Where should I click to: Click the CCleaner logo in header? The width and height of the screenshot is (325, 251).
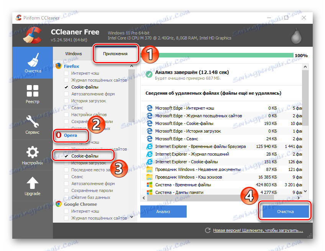[32, 35]
